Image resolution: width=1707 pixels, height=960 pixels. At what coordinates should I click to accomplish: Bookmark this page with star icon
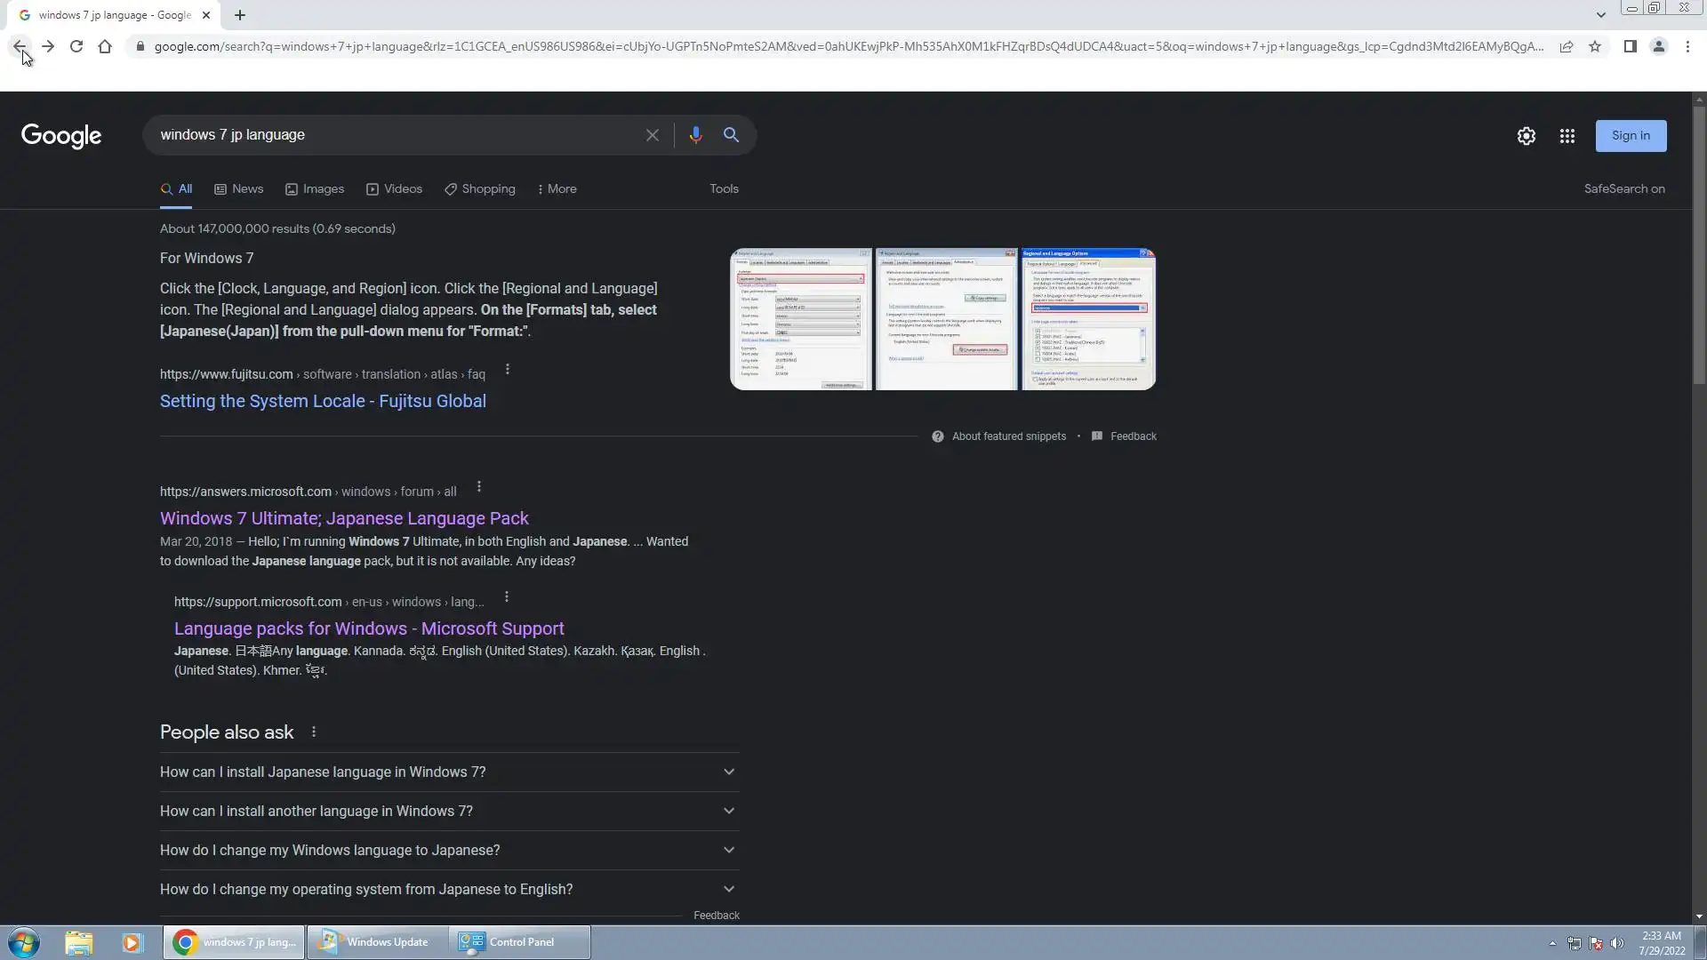click(1595, 46)
